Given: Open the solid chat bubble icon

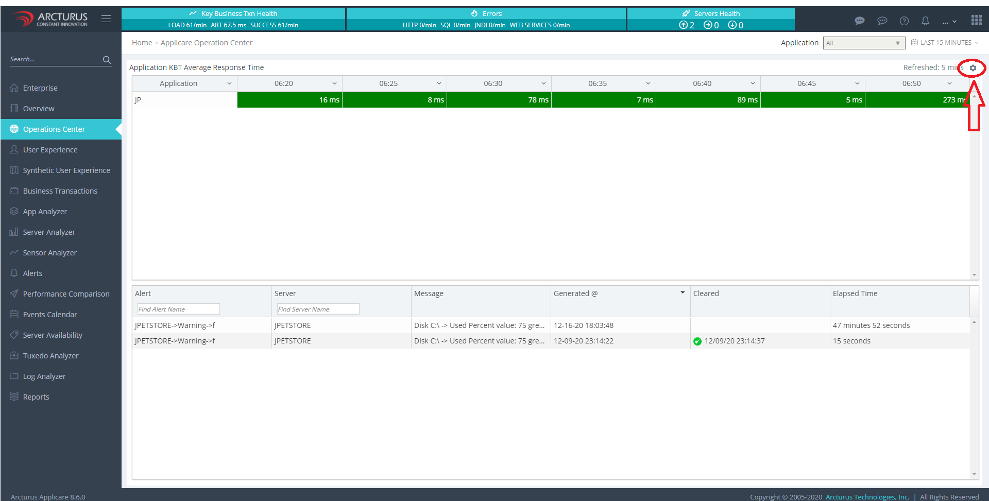Looking at the screenshot, I should [x=860, y=21].
